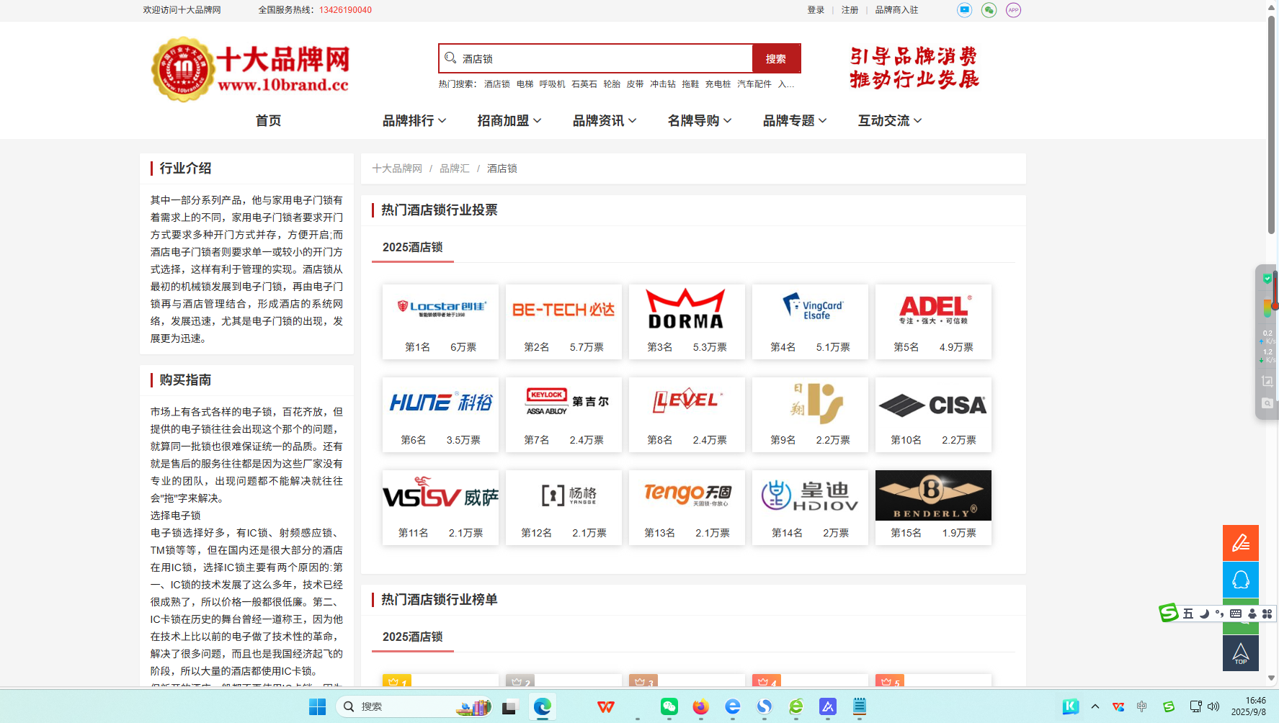Open the purple APP download icon
Viewport: 1279px width, 723px height.
1013,10
